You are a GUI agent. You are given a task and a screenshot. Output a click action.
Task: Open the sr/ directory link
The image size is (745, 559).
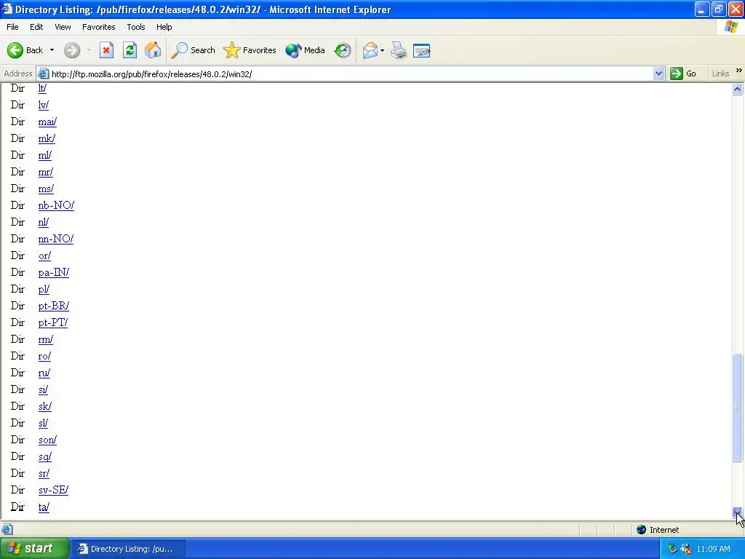(44, 473)
